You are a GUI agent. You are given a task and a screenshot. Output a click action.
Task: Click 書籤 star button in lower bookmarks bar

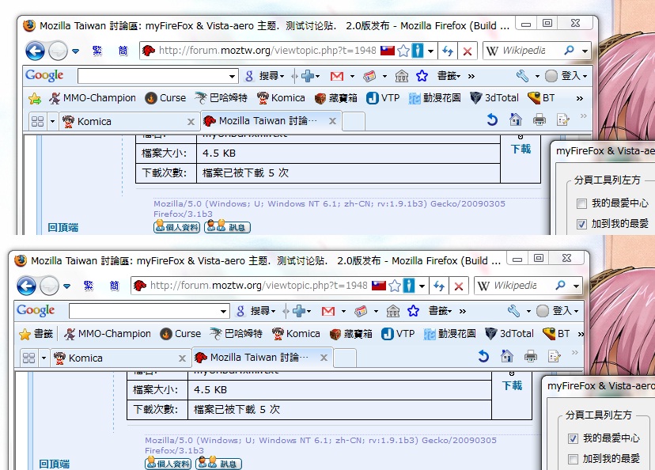tap(36, 334)
